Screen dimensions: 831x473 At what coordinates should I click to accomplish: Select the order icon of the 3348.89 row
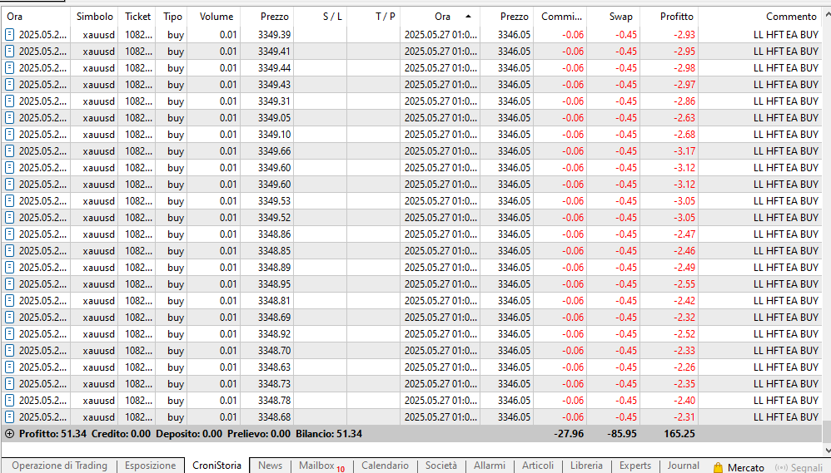tap(9, 267)
